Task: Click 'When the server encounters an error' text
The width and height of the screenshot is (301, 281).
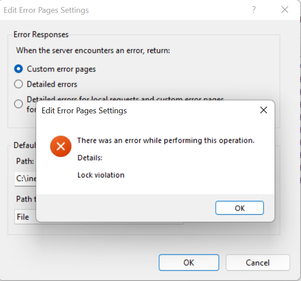Action: coord(93,50)
